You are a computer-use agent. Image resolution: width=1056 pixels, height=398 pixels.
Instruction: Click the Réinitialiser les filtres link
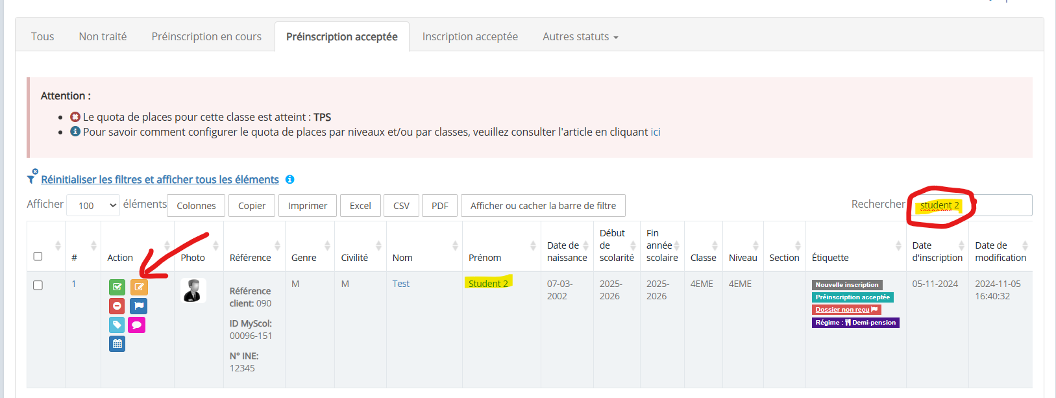tap(160, 179)
